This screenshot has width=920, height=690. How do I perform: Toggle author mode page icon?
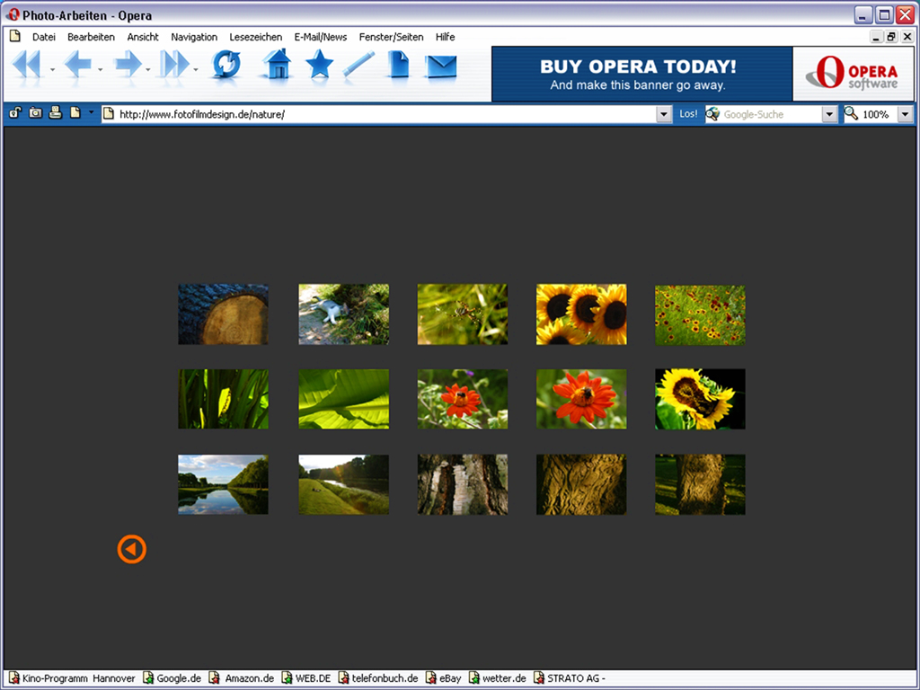(75, 112)
